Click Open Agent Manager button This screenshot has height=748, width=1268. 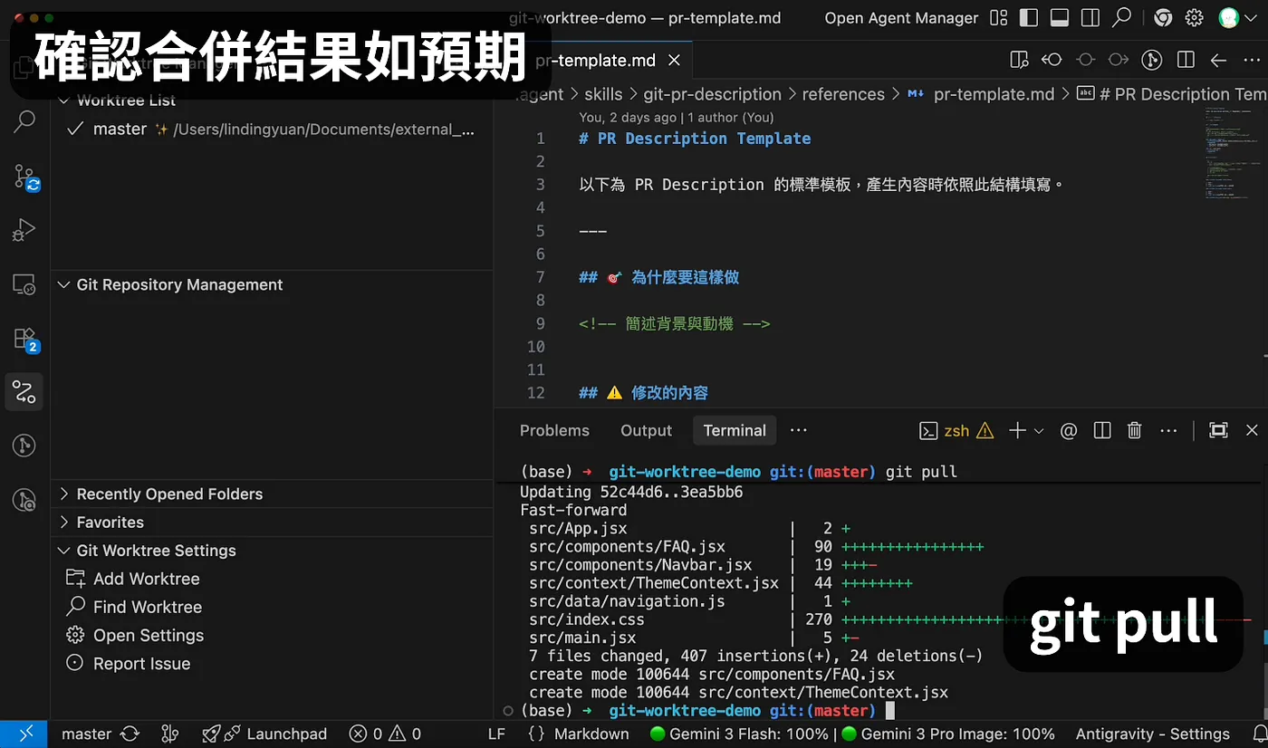(901, 18)
